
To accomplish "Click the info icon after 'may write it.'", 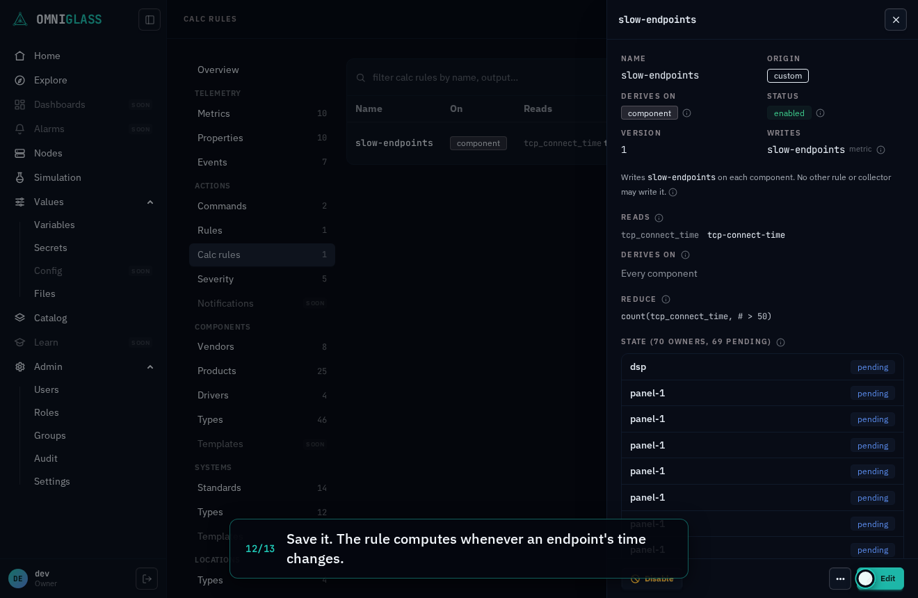I will pyautogui.click(x=673, y=193).
